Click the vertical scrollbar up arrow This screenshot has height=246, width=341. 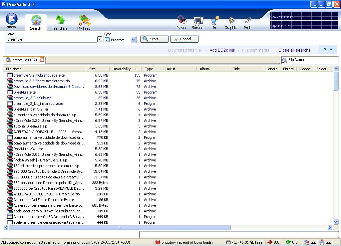coord(336,69)
